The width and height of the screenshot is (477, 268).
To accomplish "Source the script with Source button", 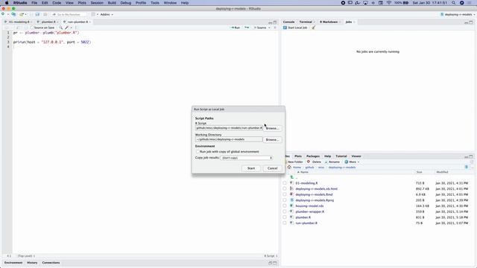I will pos(260,28).
